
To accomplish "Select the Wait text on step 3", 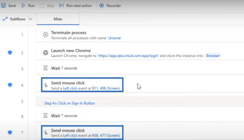I will (x=56, y=68).
